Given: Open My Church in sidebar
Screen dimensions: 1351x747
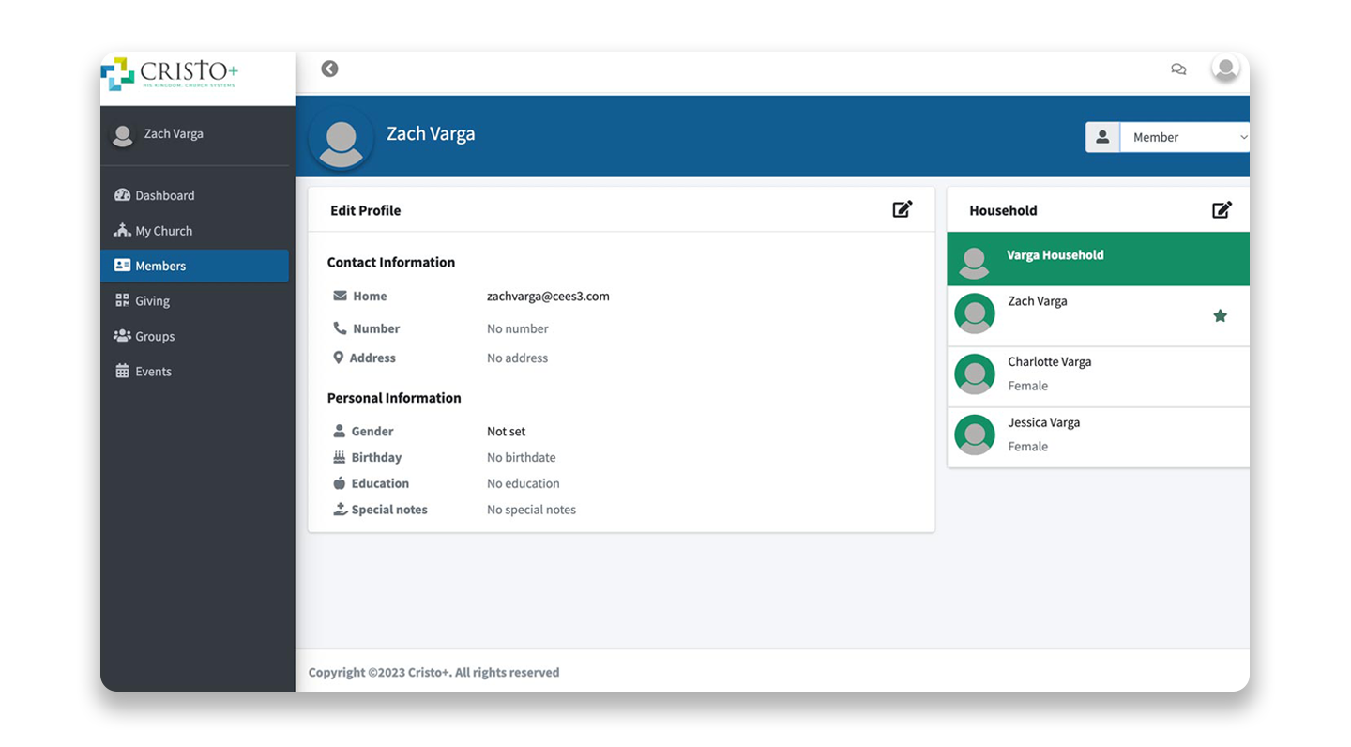Looking at the screenshot, I should (163, 231).
